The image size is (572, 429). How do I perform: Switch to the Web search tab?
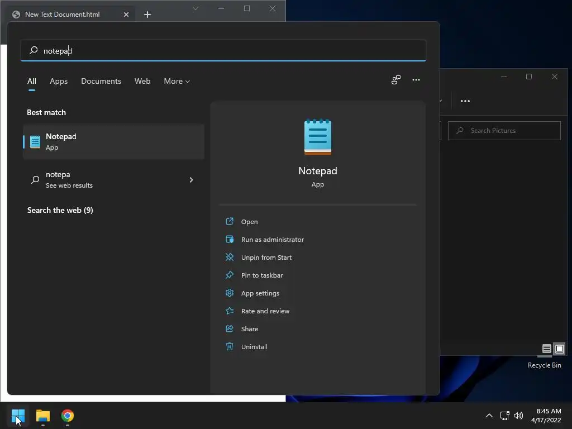click(142, 82)
